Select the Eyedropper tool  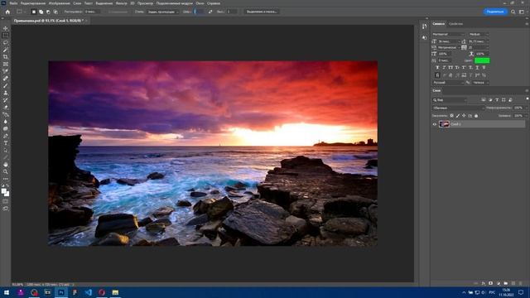[6, 71]
